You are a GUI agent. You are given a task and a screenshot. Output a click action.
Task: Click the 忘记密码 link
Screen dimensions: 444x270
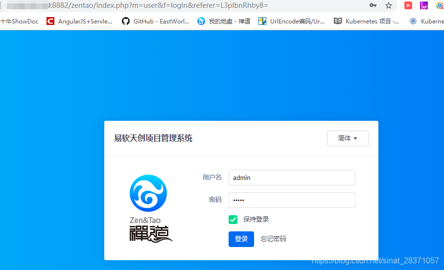[x=273, y=239]
